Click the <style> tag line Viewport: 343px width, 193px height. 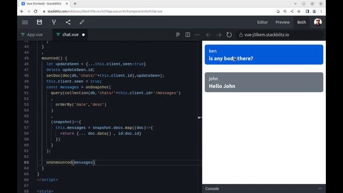point(45,191)
